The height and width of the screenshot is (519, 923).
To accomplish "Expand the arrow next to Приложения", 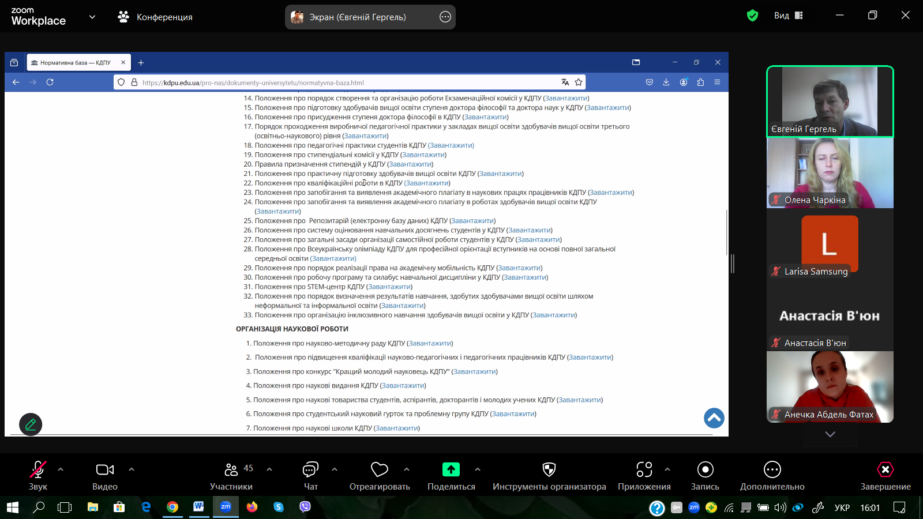I will click(667, 469).
